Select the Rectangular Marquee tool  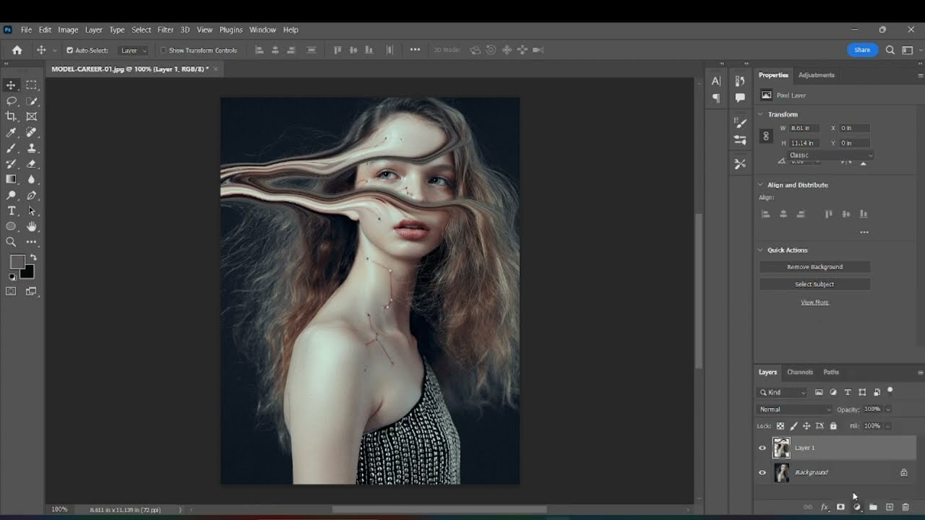(32, 85)
